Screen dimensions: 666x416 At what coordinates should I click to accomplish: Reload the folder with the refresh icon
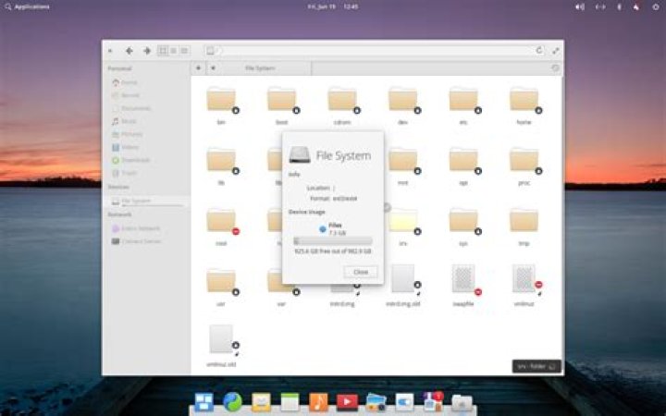pos(539,51)
